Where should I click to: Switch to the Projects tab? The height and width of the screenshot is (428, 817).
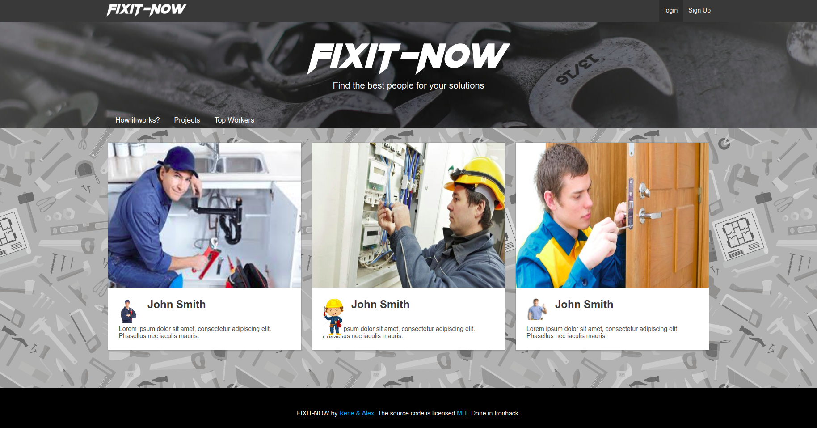[x=187, y=120]
